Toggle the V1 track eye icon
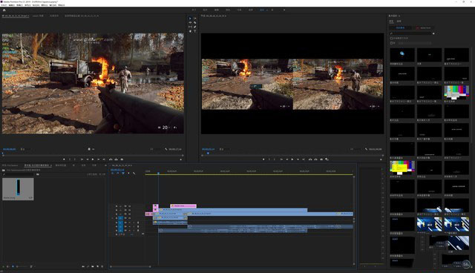 tap(130, 218)
